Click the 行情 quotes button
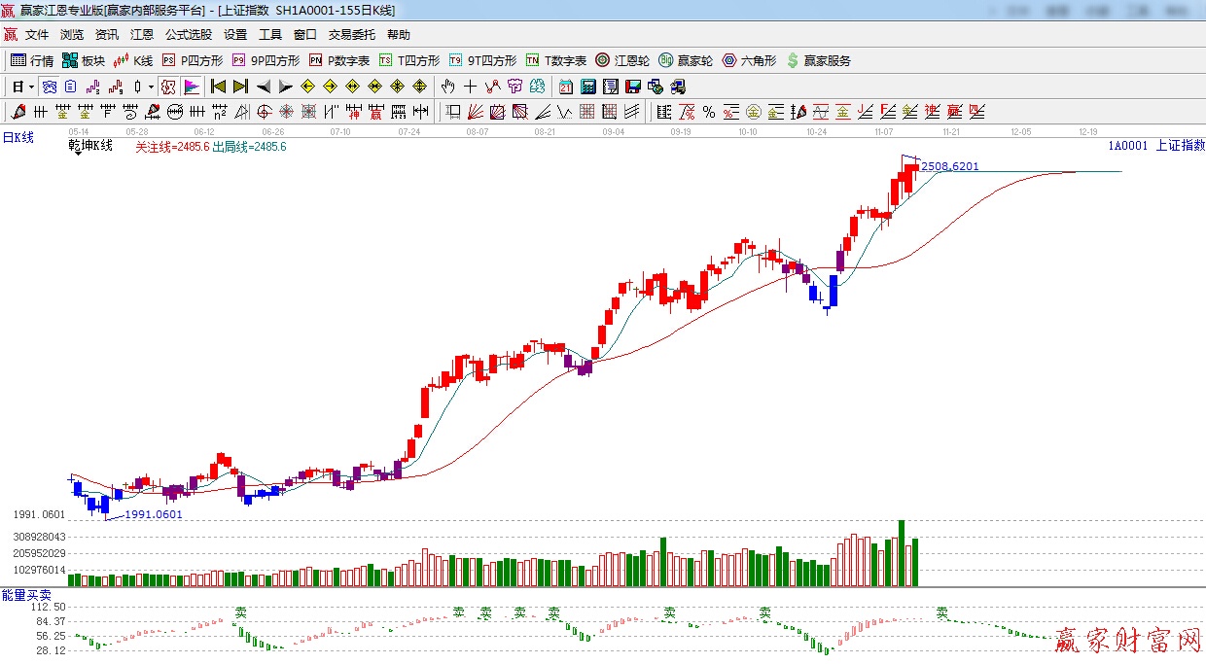 [32, 60]
